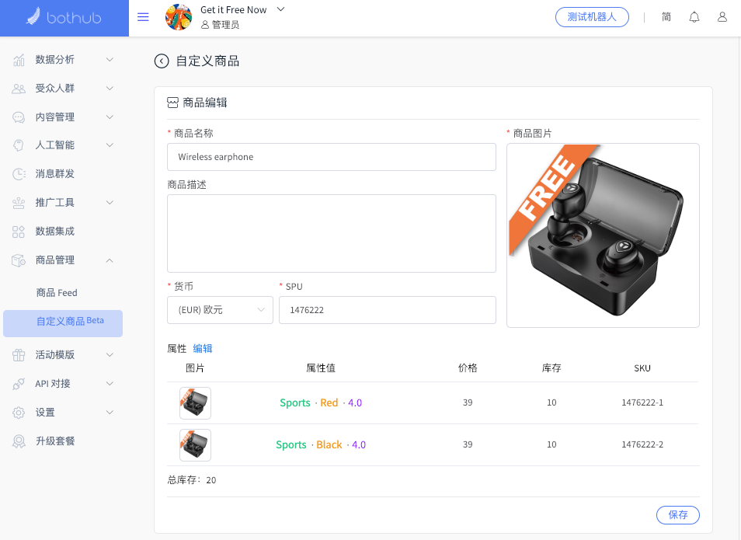Open the Get it Free Now account dropdown arrow
741x540 pixels.
(x=280, y=9)
